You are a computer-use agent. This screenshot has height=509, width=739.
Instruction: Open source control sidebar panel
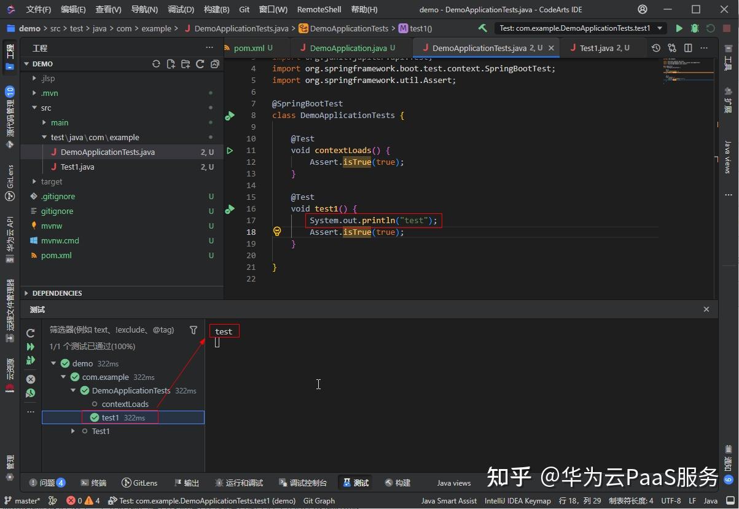[10, 117]
